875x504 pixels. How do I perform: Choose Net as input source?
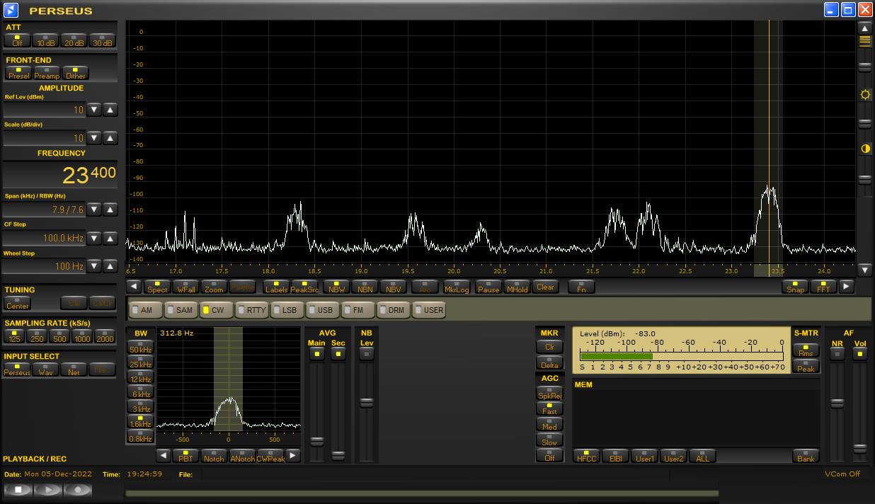tap(74, 370)
